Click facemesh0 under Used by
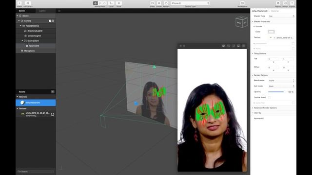 coord(259,119)
